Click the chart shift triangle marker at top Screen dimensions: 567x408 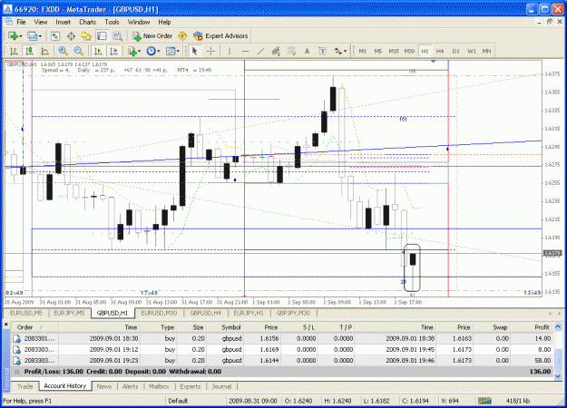(x=434, y=62)
